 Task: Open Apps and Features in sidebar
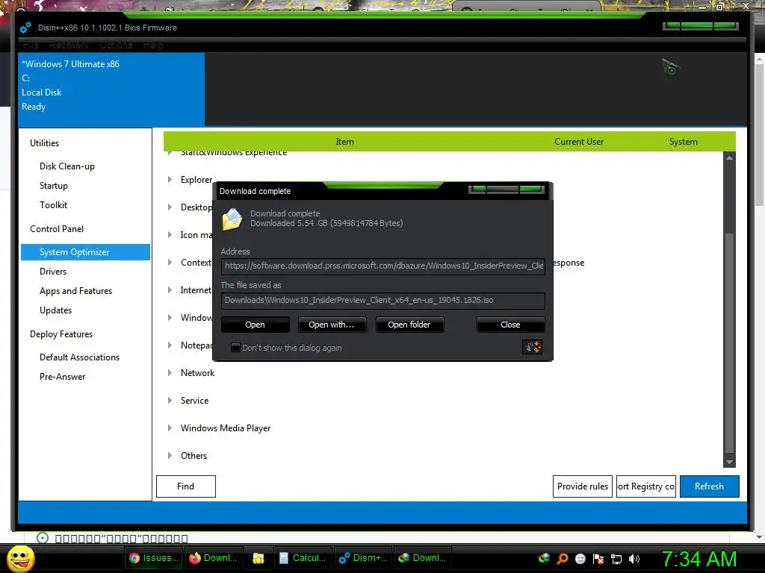click(x=75, y=291)
